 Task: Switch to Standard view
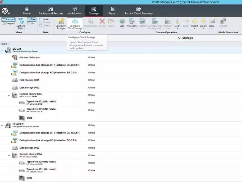click(x=8, y=19)
